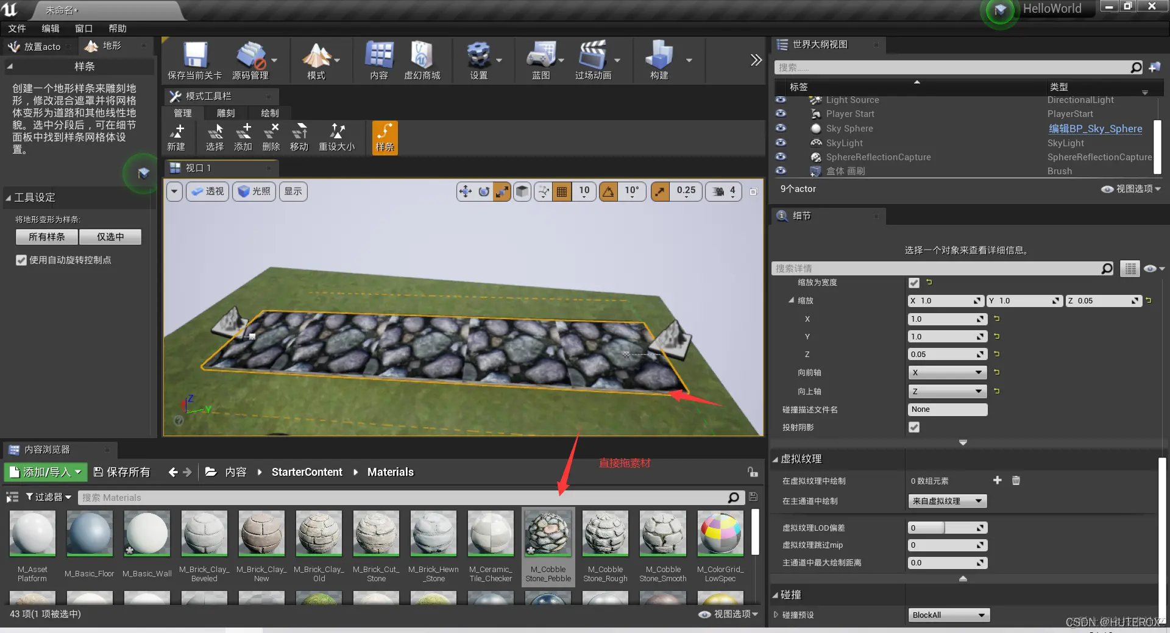
Task: Click the Save All button
Action: point(122,472)
